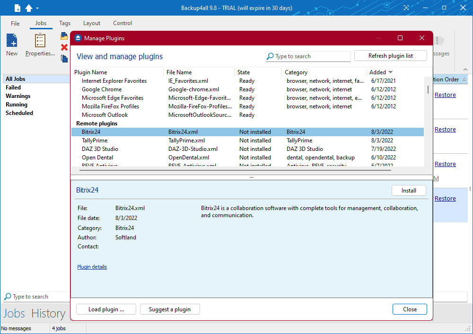The height and width of the screenshot is (334, 473).
Task: Switch to the Jobs ribbon tab
Action: pos(41,23)
